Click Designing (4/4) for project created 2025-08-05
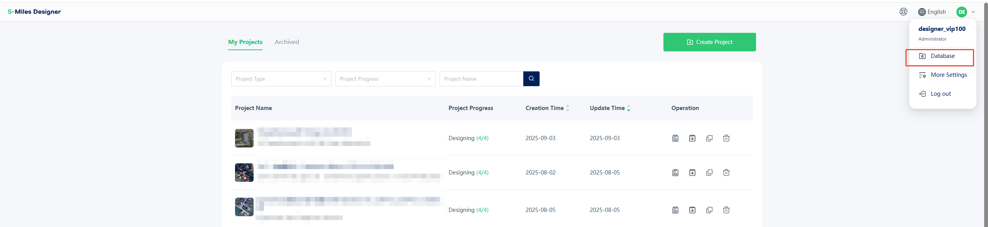Screen dimensions: 988x227 (x=469, y=210)
